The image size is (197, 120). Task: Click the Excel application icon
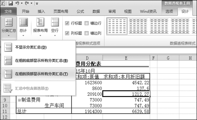coord(3,3)
